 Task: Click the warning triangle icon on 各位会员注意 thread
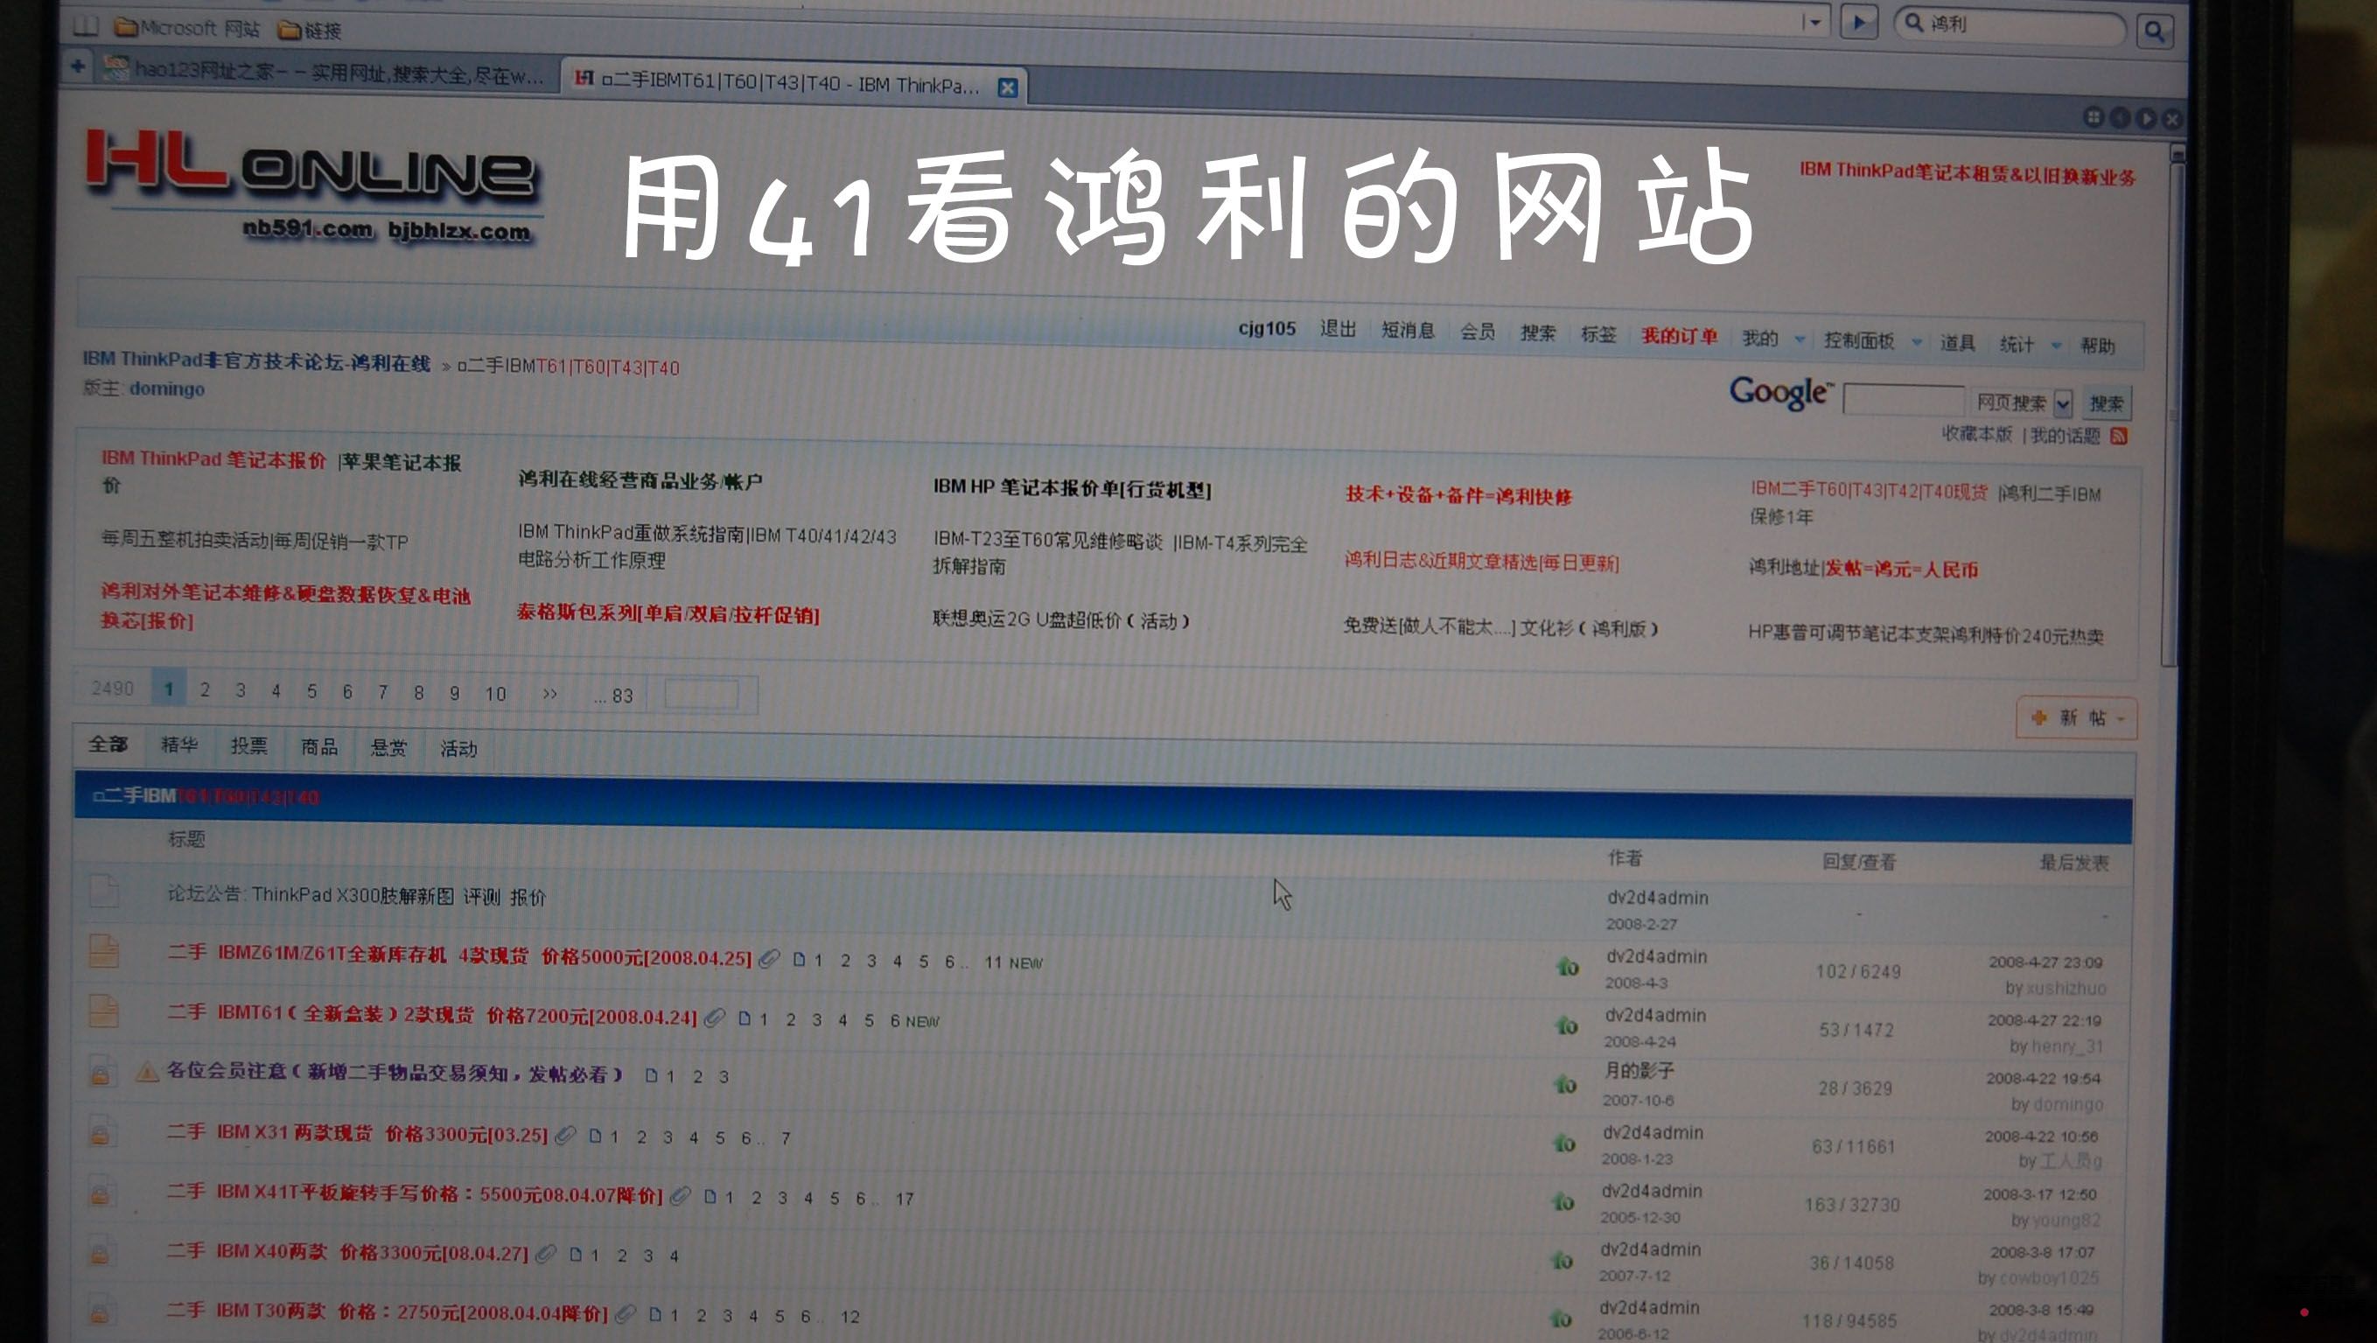click(x=146, y=1072)
